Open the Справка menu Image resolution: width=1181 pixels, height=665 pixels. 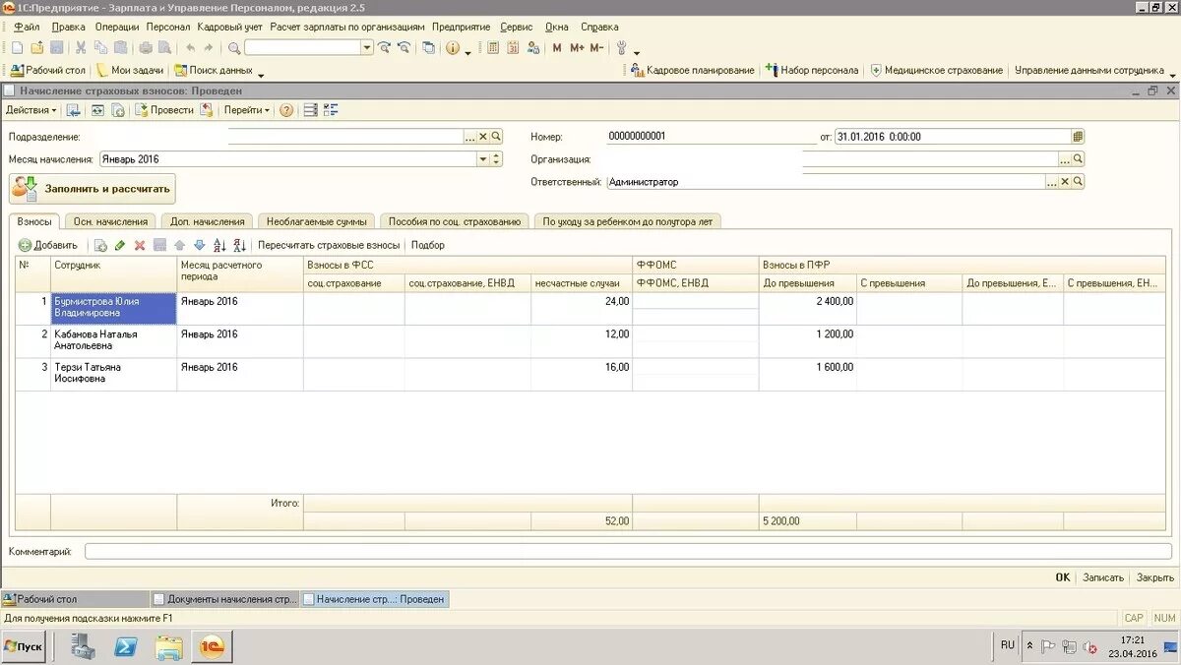pyautogui.click(x=599, y=28)
